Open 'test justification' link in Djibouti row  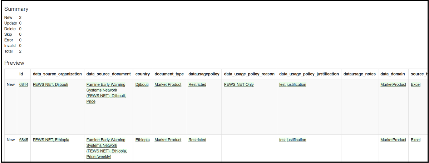pos(292,85)
